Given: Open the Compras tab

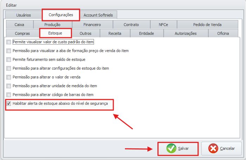Looking at the screenshot, I should click(22, 33).
